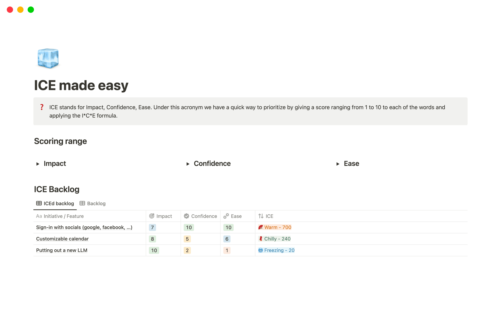Click the ICE column sort arrows icon
This screenshot has width=501, height=313.
[261, 216]
